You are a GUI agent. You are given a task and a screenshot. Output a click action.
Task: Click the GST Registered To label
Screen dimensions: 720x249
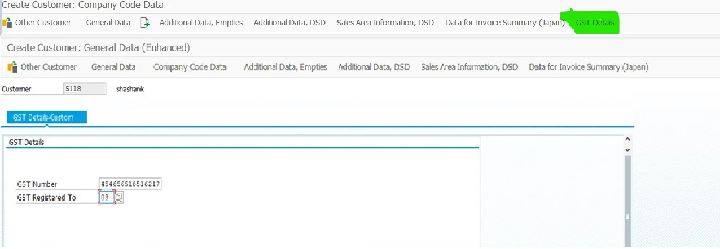(47, 198)
